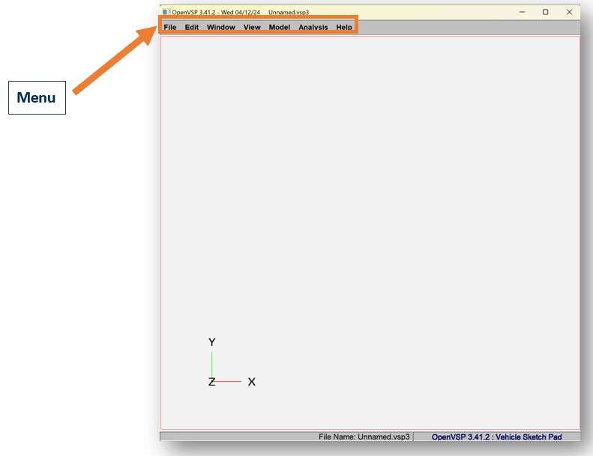593x456 pixels.
Task: Click the Y axis label in viewport
Action: tap(212, 342)
